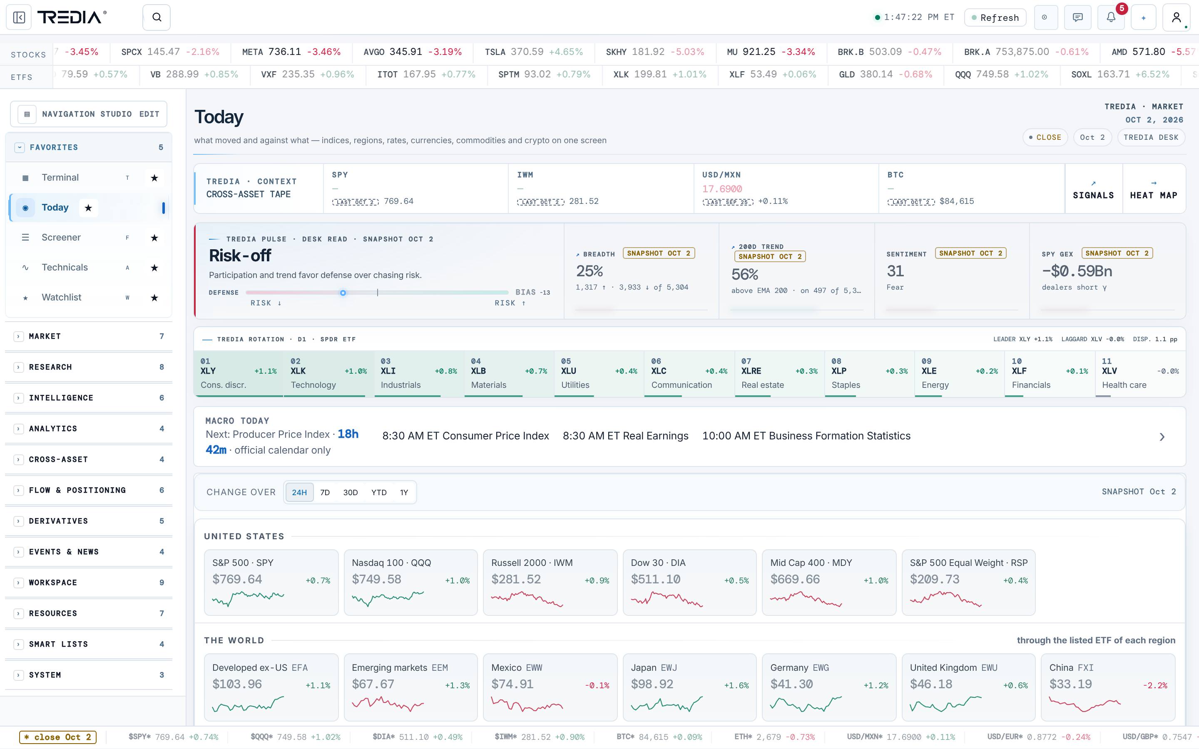
Task: Expand Macro Today with the right chevron
Action: tap(1162, 437)
